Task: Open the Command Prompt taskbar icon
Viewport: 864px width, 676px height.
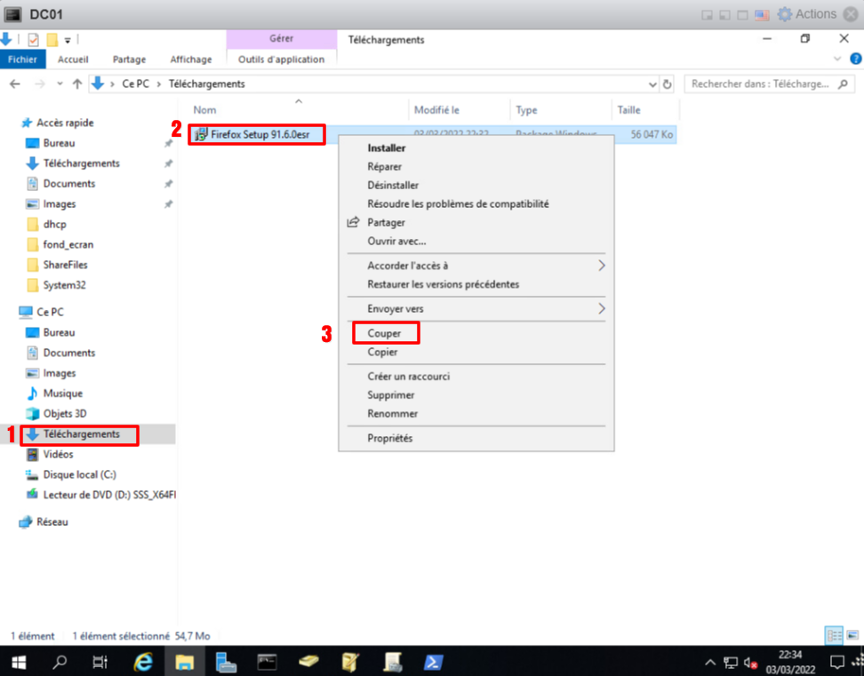Action: click(x=266, y=662)
